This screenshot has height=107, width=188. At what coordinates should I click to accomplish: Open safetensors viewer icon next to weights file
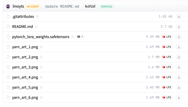pos(80,37)
